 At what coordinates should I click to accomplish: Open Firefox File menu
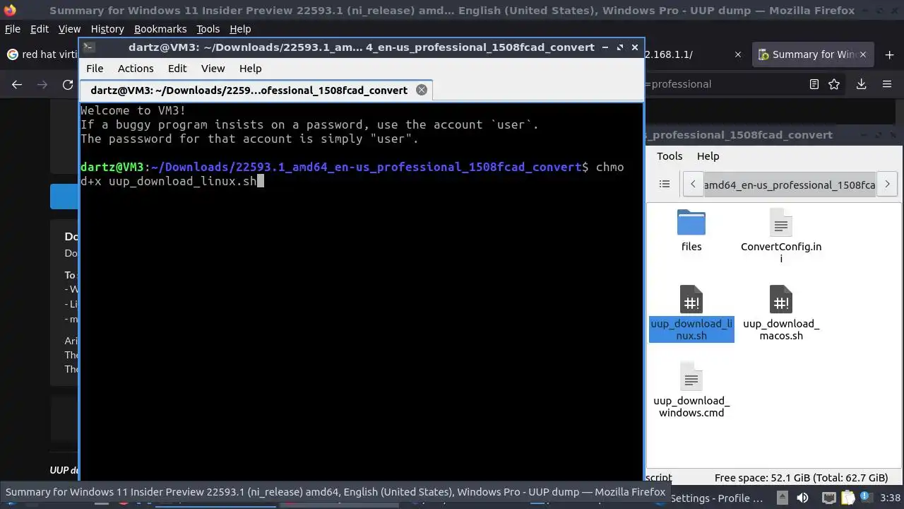13,29
